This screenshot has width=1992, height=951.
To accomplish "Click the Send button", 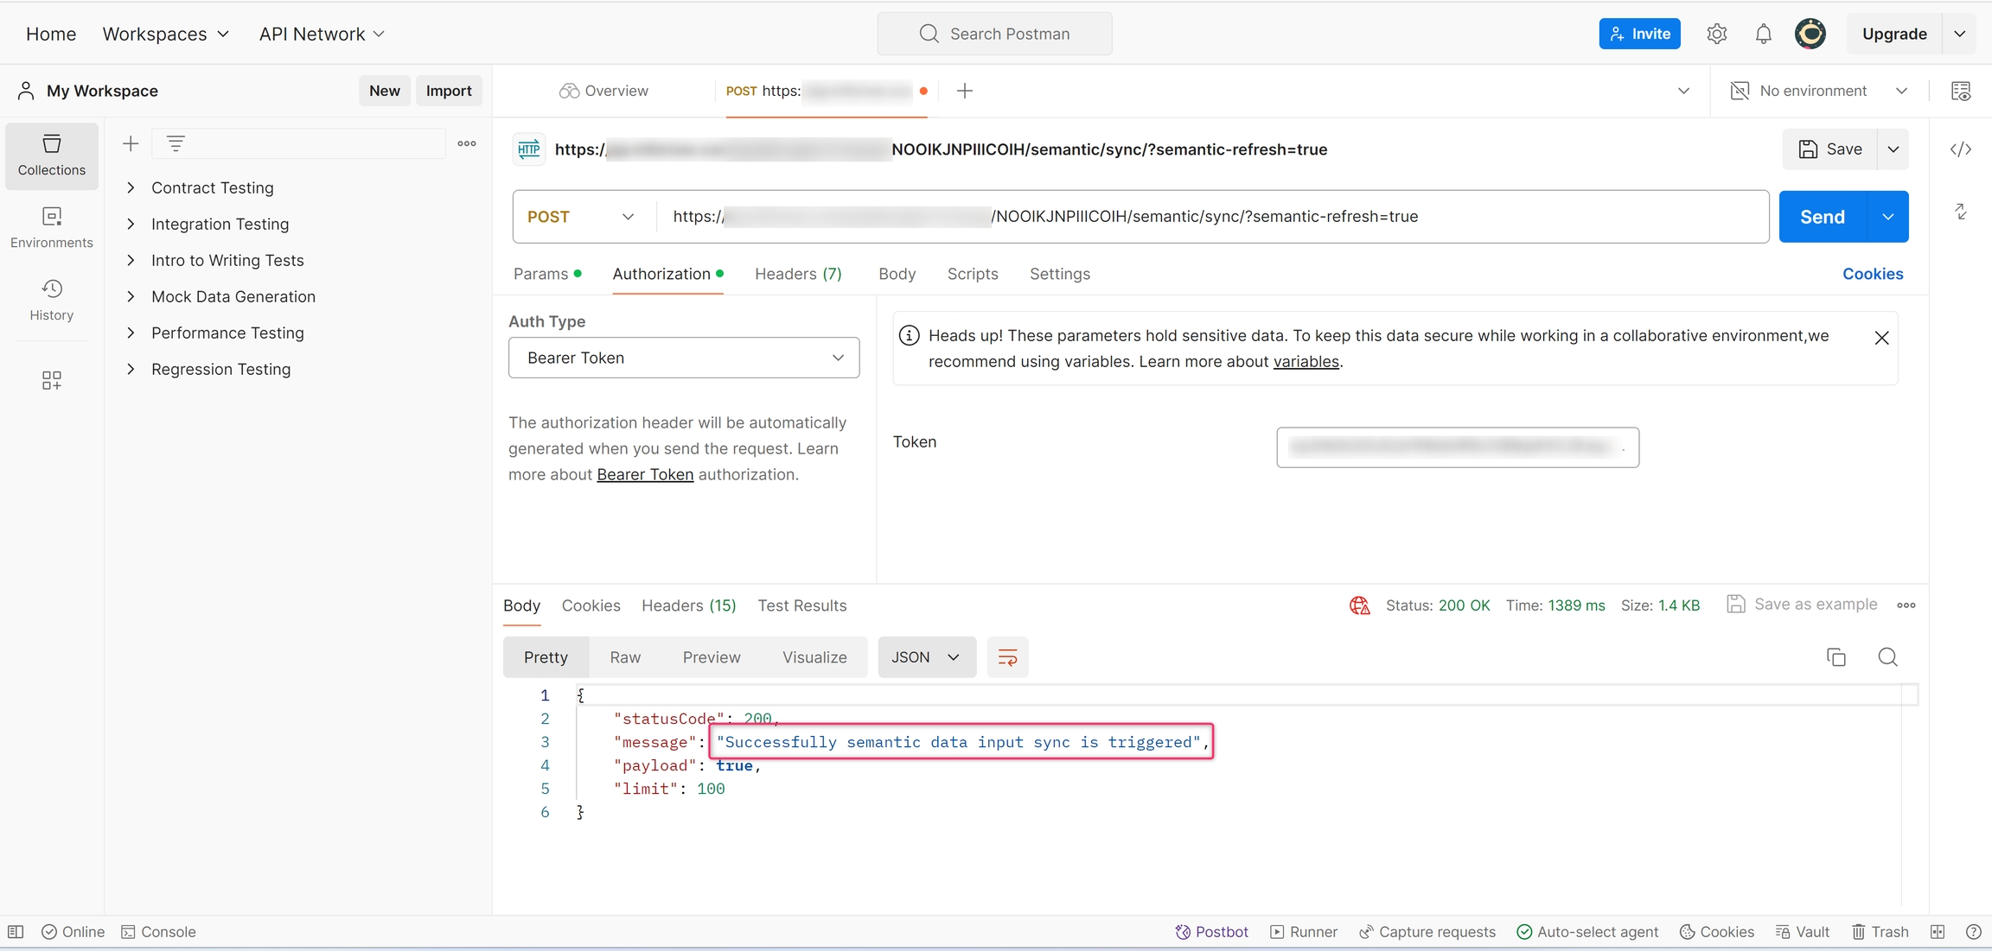I will coord(1822,217).
